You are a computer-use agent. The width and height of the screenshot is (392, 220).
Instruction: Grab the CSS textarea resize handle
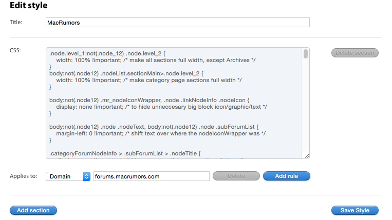(x=307, y=156)
